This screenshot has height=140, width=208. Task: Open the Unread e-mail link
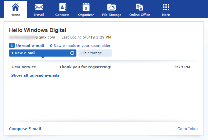click(x=30, y=46)
